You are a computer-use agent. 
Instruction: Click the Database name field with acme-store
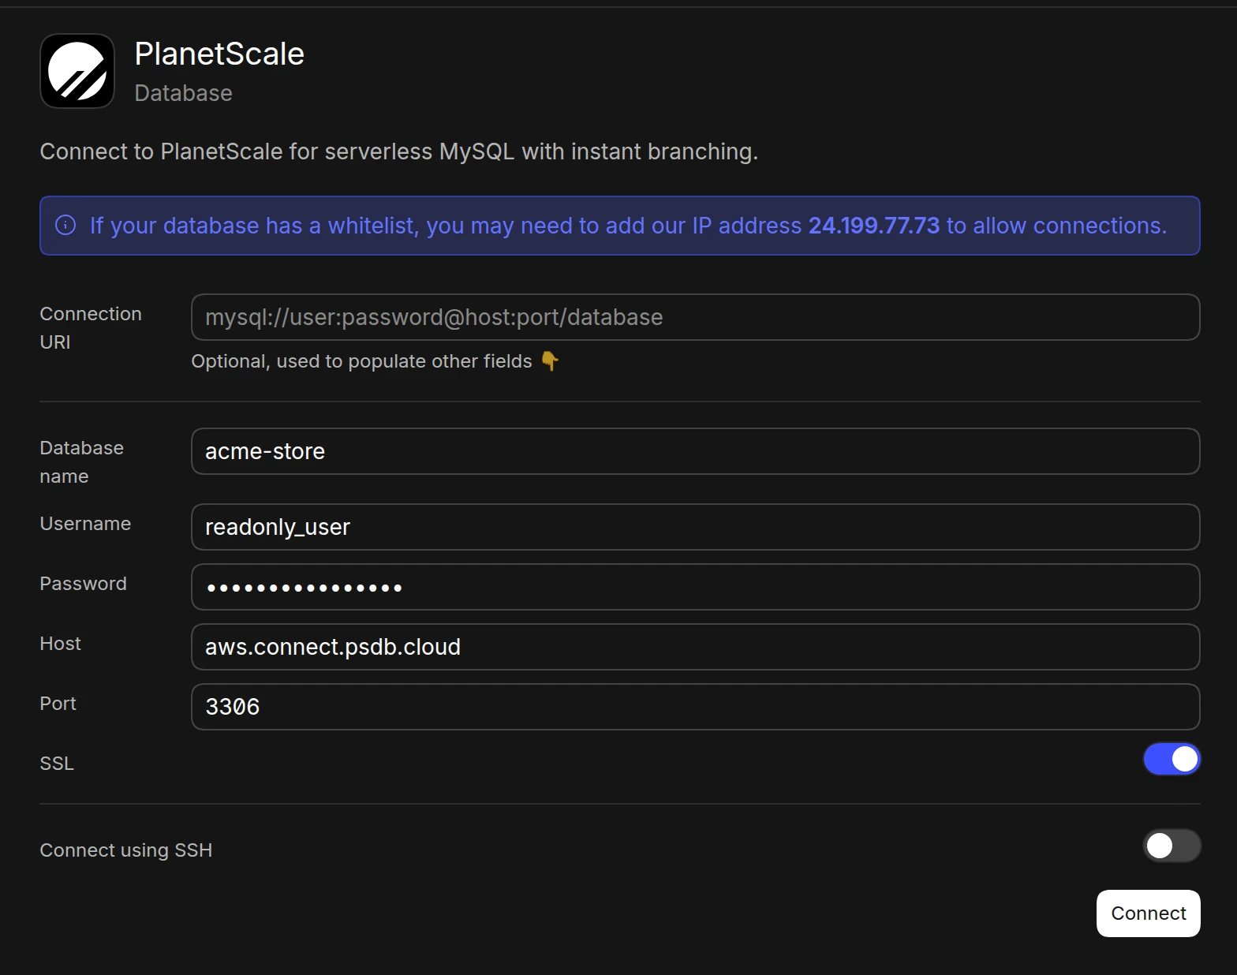695,451
